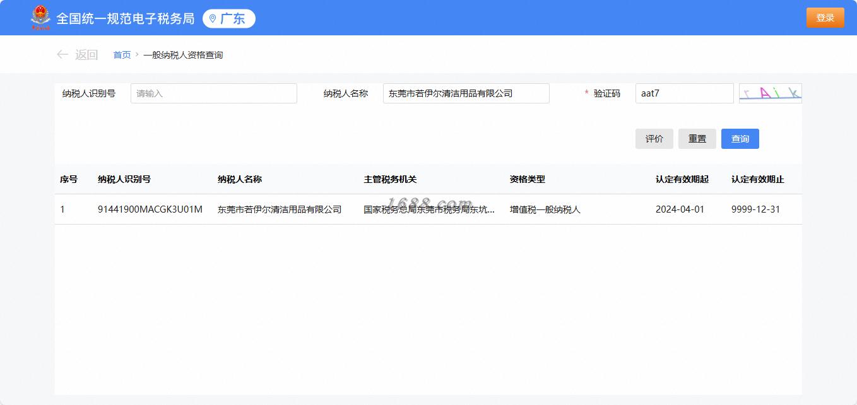Click the 纳税人识别号 column header
This screenshot has width=857, height=405.
[124, 179]
